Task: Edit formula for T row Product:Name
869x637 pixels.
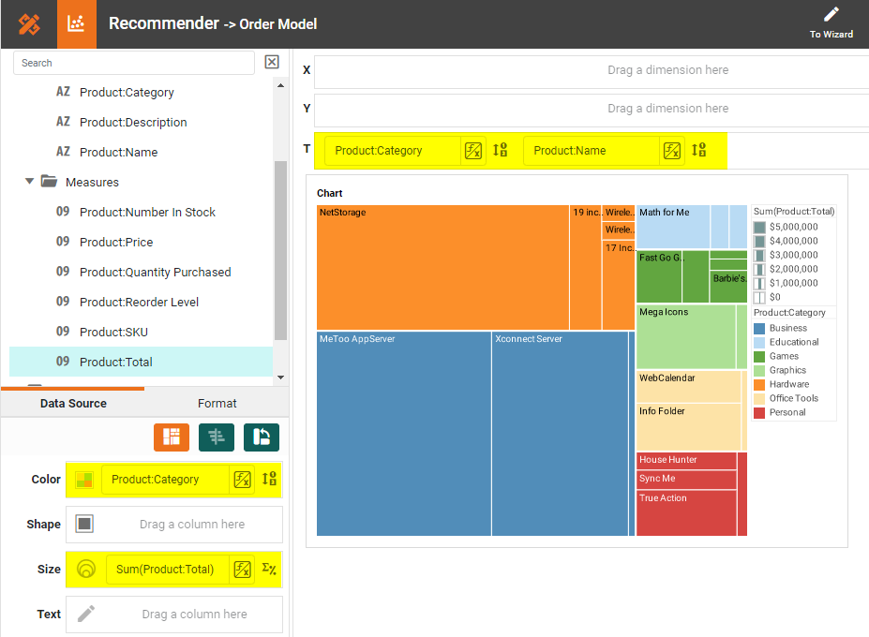Action: pos(672,151)
